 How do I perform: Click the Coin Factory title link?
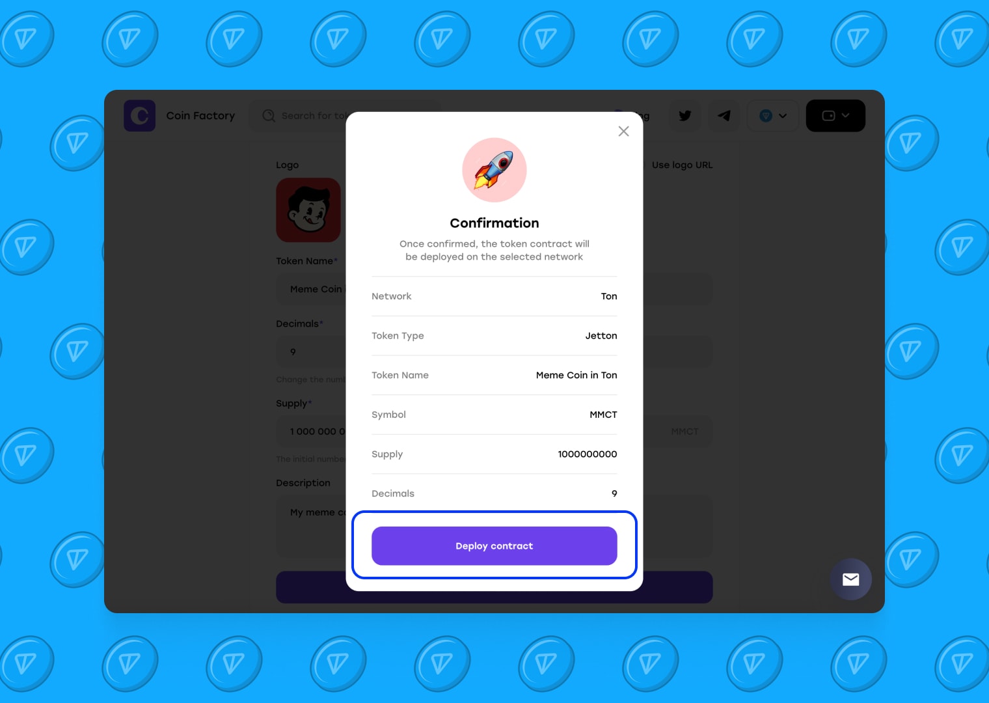[200, 116]
